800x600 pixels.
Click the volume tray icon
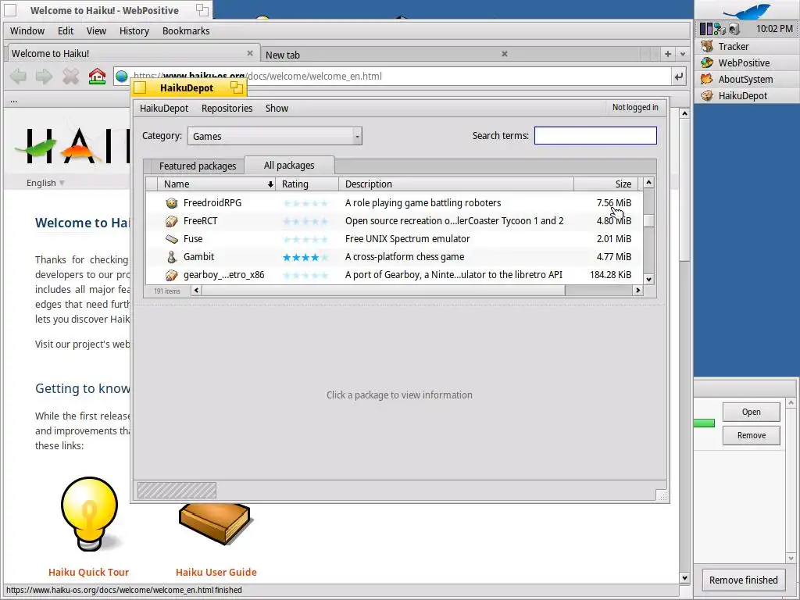[734, 29]
